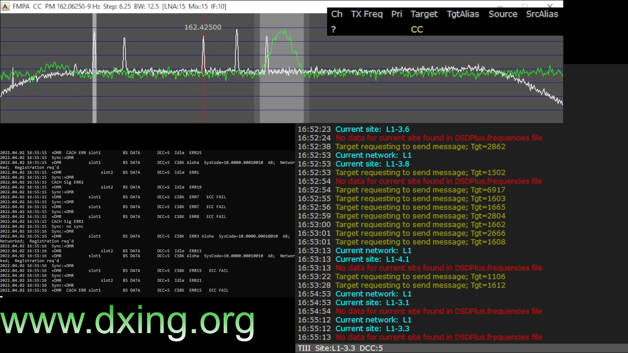Screen dimensions: 628x353
Task: Click status bar 'DCC:5' entry
Action: [x=371, y=348]
